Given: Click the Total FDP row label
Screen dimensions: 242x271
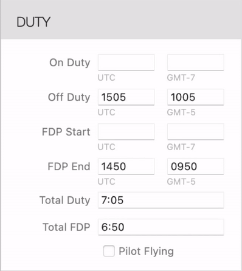Looking at the screenshot, I should 66,227.
